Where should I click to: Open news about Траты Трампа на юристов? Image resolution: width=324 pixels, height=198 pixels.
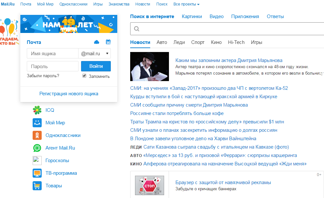click(207, 122)
